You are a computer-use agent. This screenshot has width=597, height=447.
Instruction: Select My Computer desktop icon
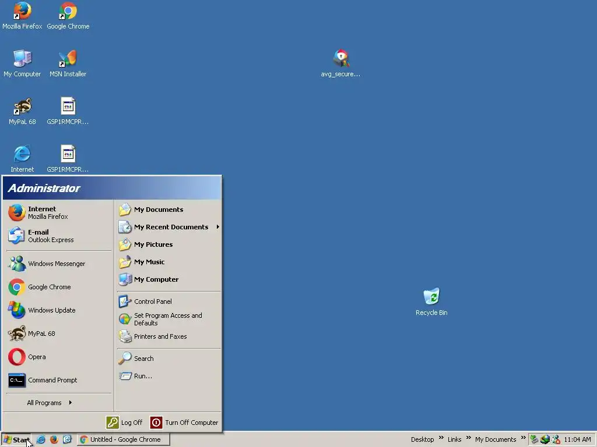point(22,63)
